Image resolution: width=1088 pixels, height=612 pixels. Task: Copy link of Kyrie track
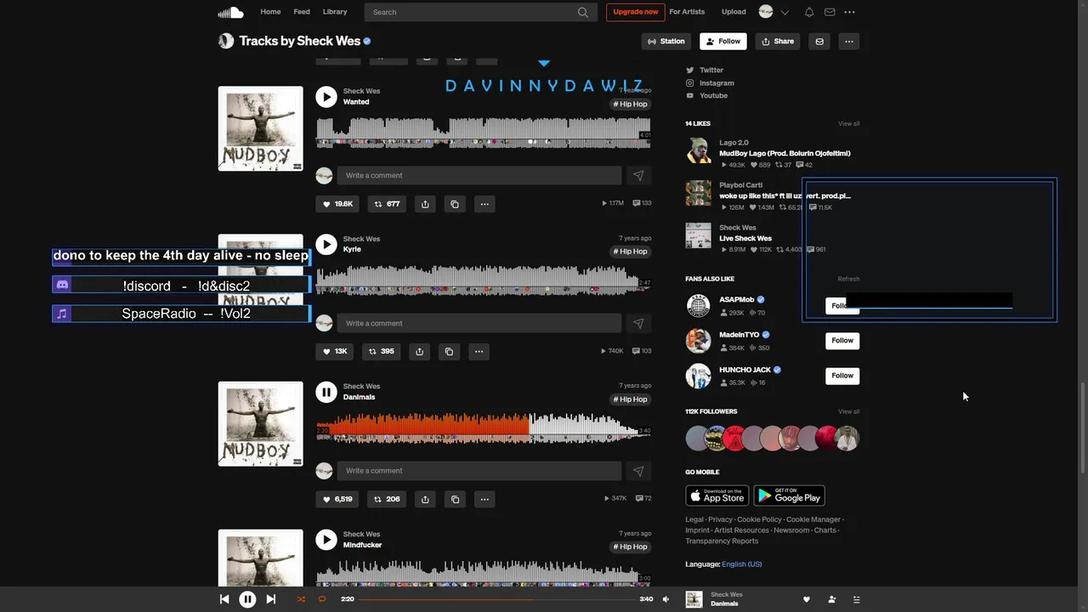tap(449, 351)
